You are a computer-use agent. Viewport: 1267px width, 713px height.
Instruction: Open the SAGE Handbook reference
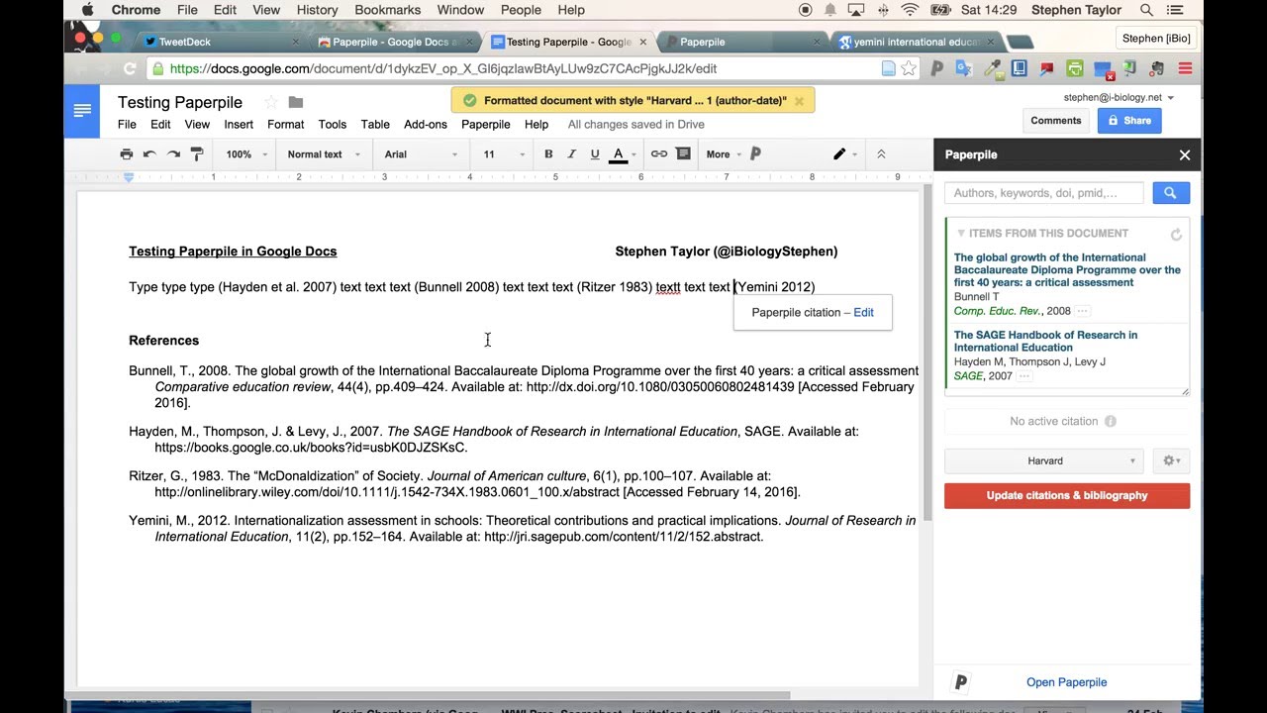pos(1045,341)
